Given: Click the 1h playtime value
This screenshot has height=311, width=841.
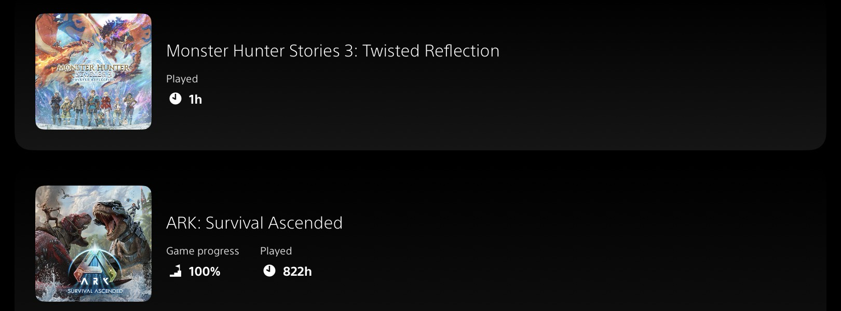Looking at the screenshot, I should point(195,100).
